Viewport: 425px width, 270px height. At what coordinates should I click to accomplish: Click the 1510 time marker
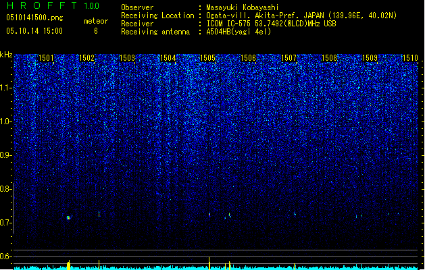[x=410, y=58]
